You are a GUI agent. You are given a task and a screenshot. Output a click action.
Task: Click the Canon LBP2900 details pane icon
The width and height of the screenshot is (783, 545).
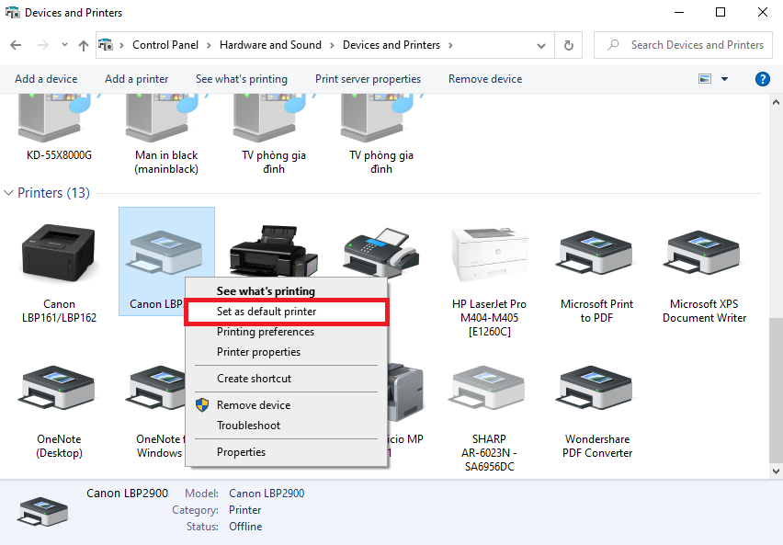(x=42, y=511)
